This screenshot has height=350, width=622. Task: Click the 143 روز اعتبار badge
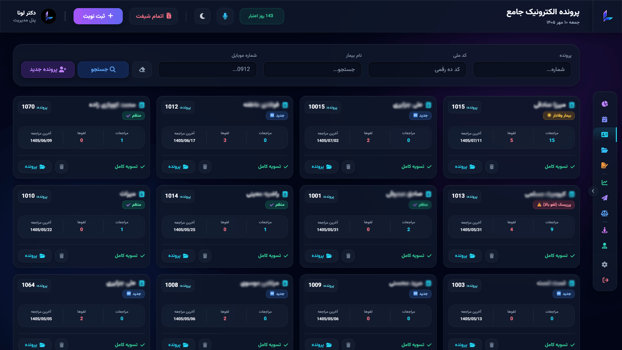[262, 16]
